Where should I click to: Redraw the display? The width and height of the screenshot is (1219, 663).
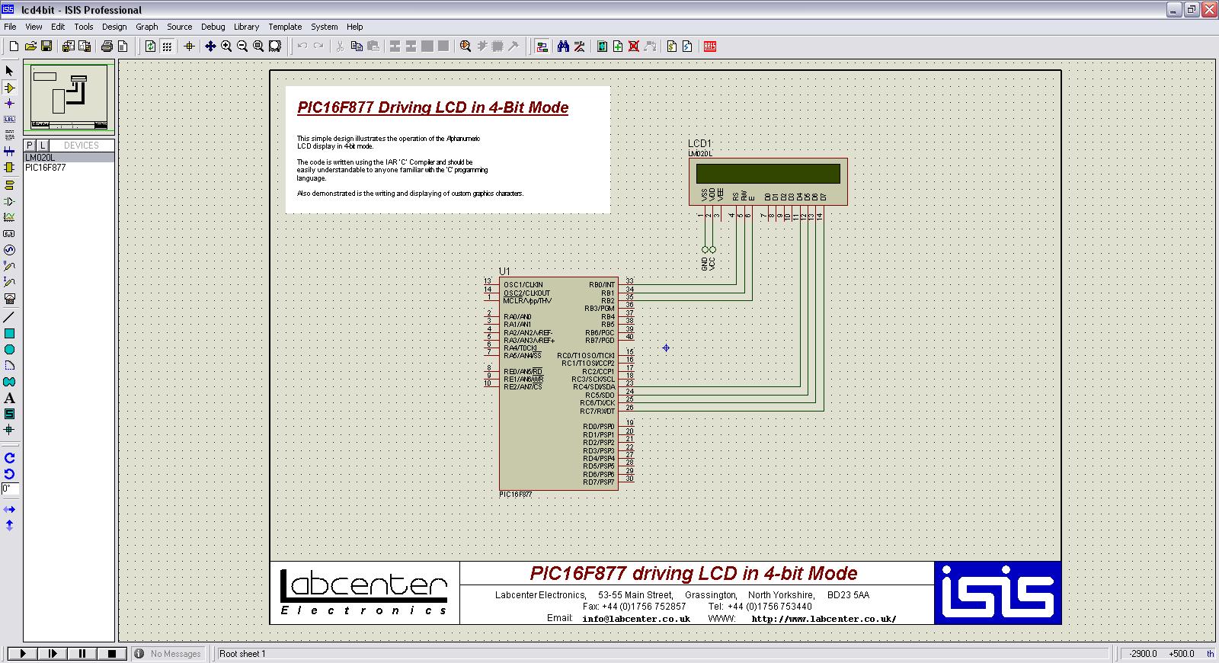(151, 46)
